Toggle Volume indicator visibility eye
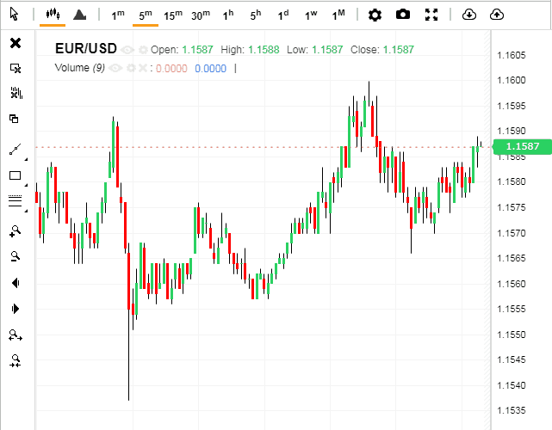The width and height of the screenshot is (552, 430). pyautogui.click(x=115, y=67)
